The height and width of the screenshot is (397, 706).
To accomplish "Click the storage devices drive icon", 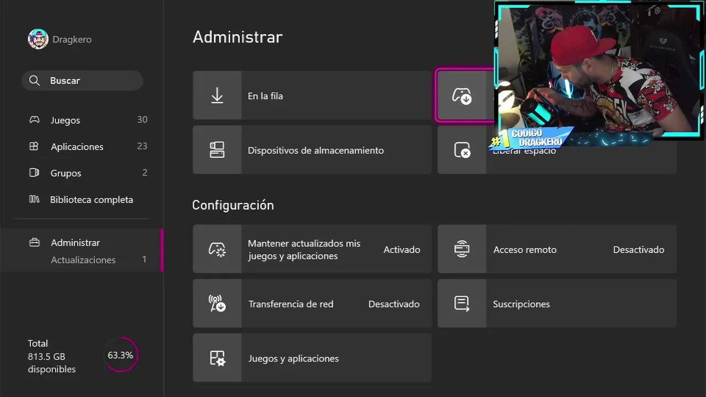I will (x=217, y=150).
